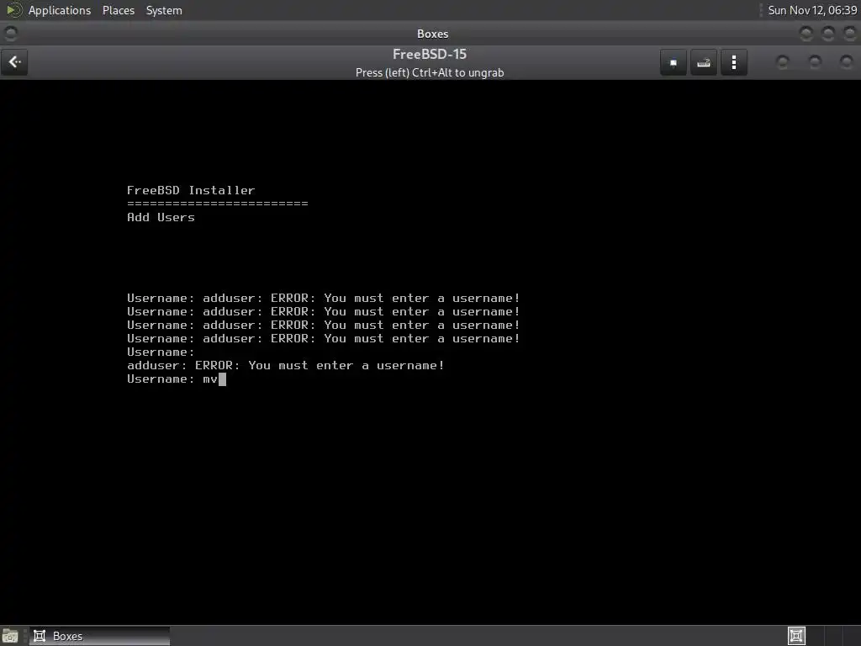Click the clock showing Sun Nov 12, 06:39
The image size is (861, 646).
pos(812,10)
